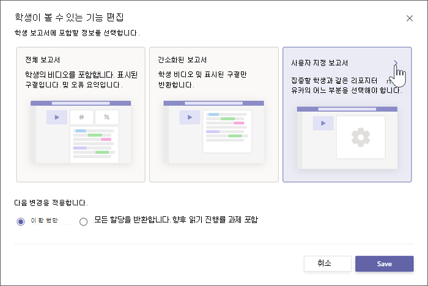Click the 취소 button
Image resolution: width=428 pixels, height=286 pixels.
coord(328,263)
